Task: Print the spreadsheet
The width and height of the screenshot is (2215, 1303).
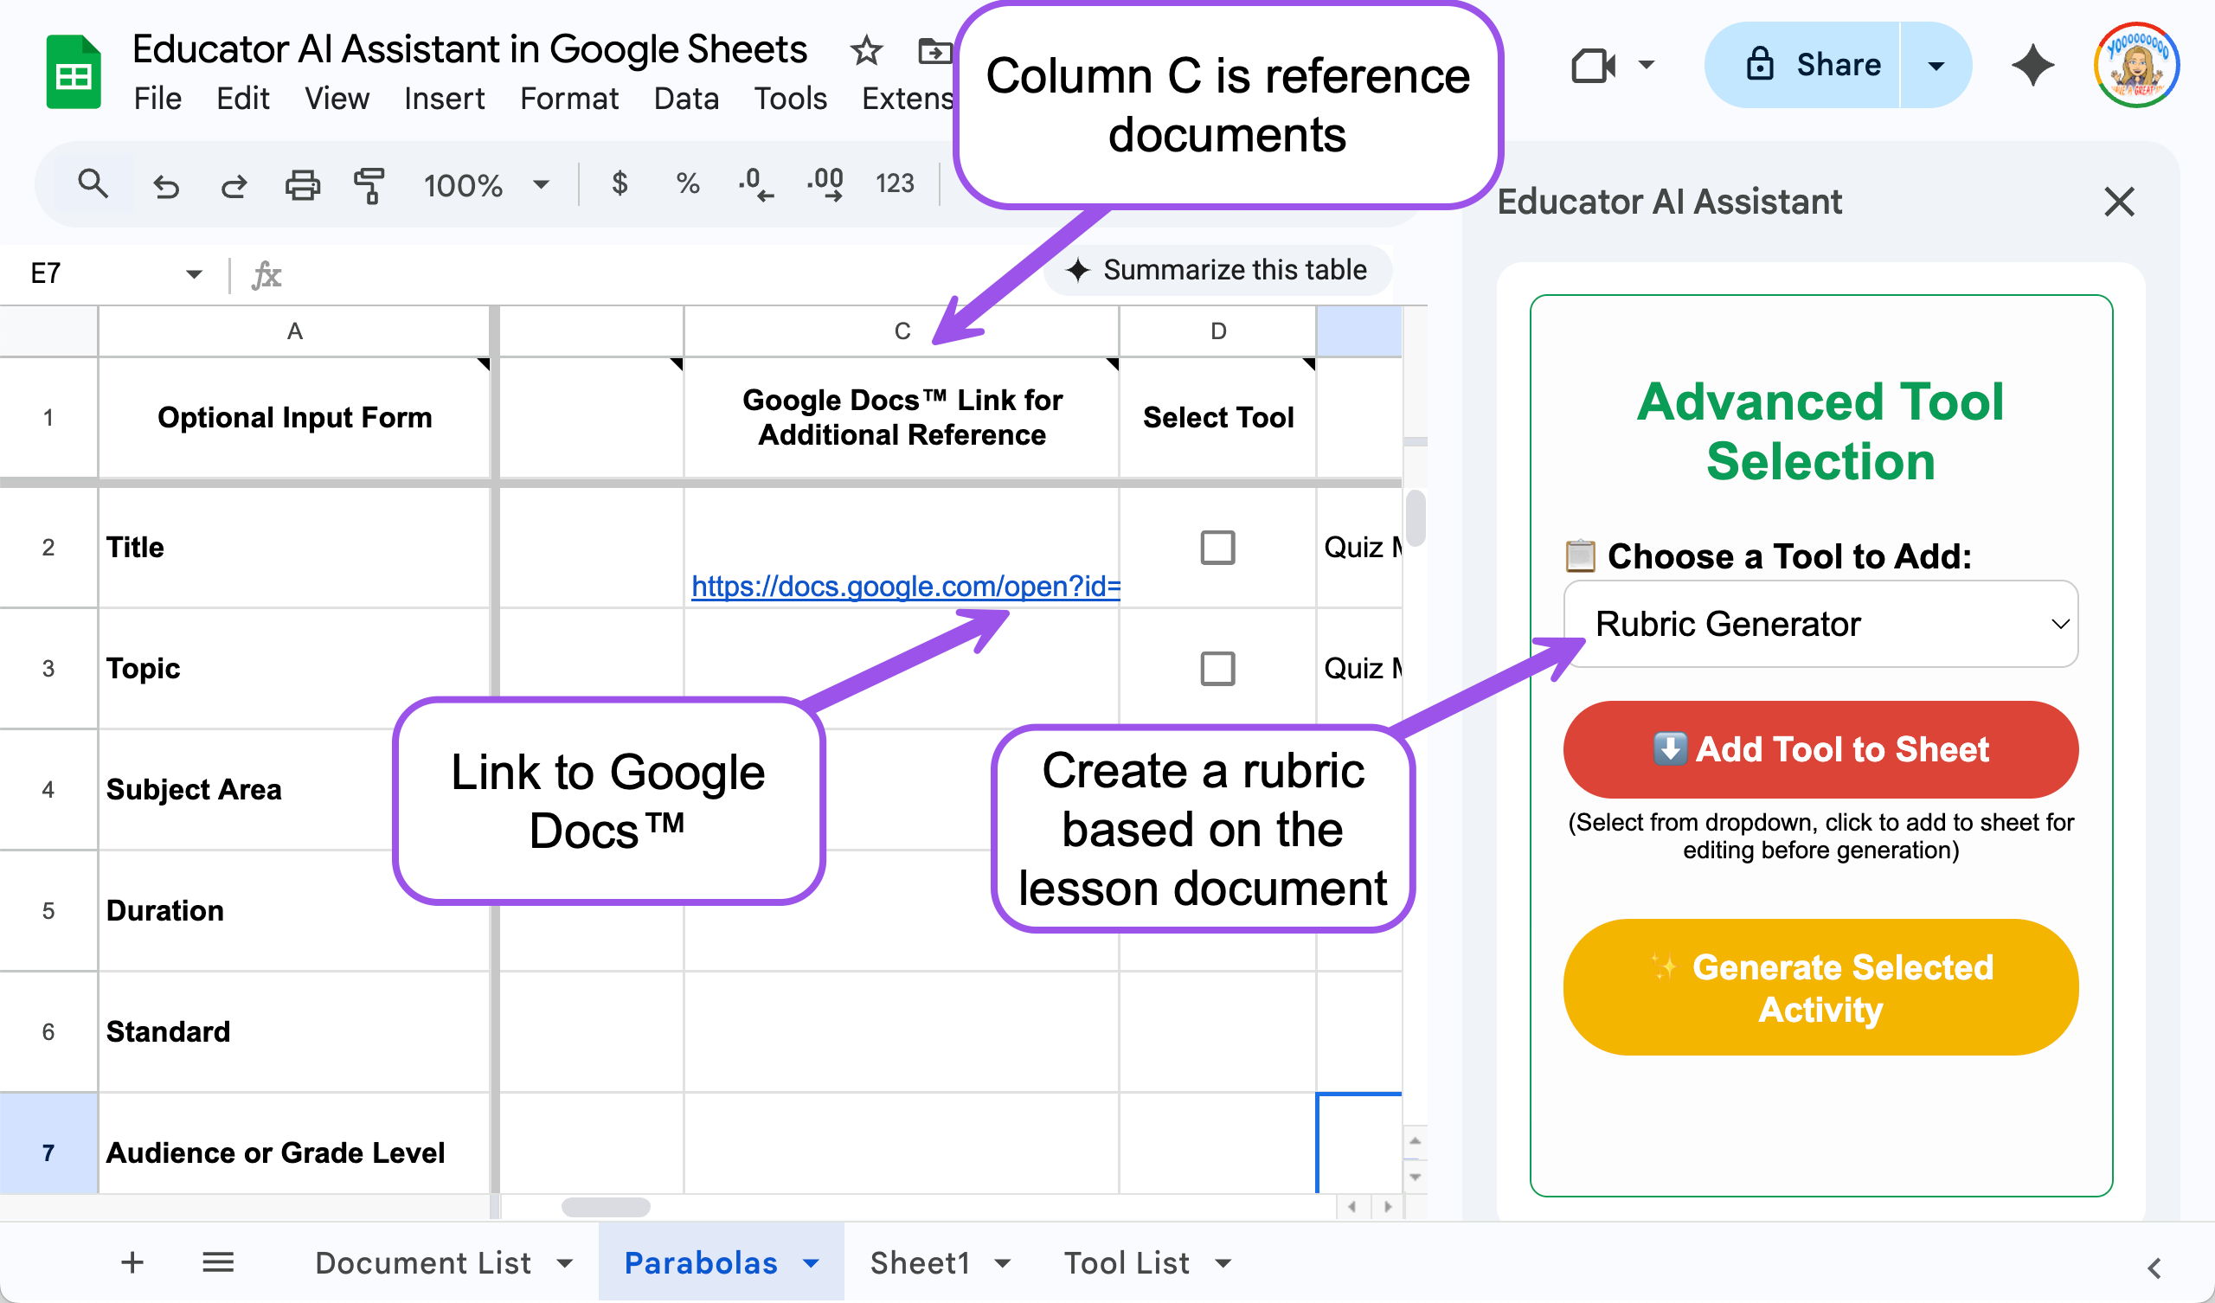Action: tap(302, 185)
